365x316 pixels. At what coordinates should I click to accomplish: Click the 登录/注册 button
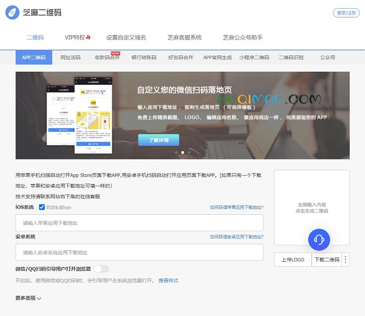346,13
